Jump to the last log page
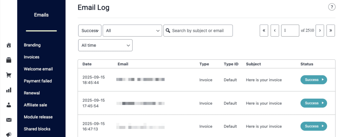The height and width of the screenshot is (137, 347). point(330,31)
